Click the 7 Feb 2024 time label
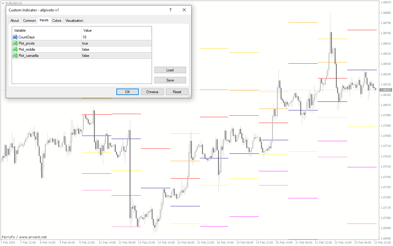 tap(8, 243)
